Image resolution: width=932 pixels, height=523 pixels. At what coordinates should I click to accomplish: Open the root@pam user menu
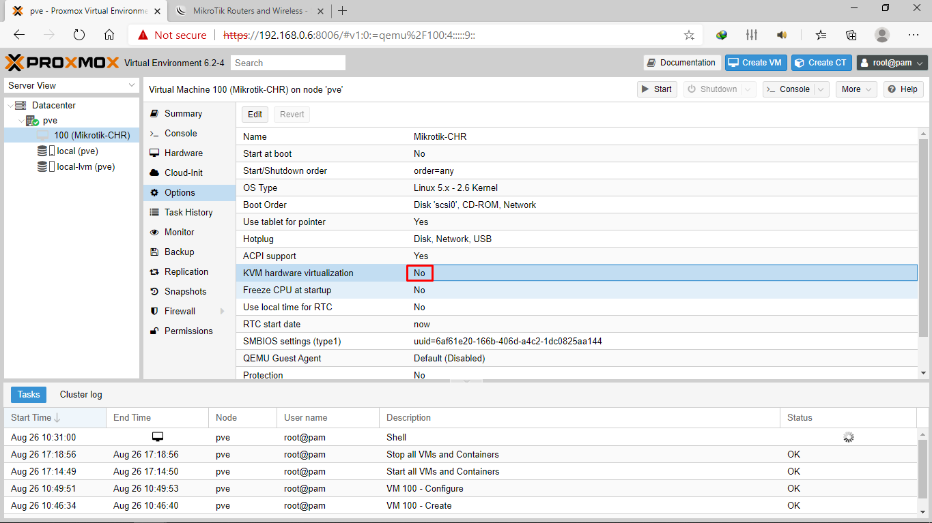click(892, 62)
